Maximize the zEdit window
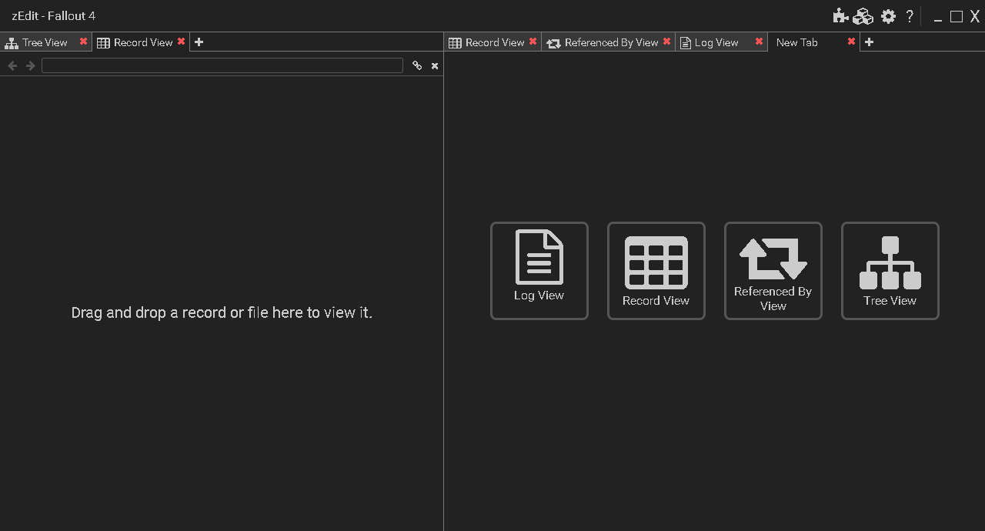This screenshot has width=985, height=531. coord(957,16)
